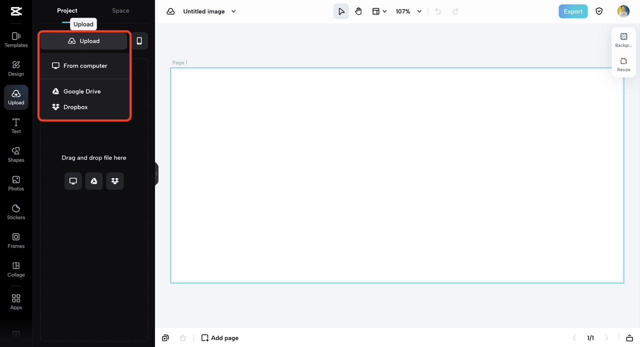Expand the Untitled image name dropdown
Screen dimensions: 640x347
[233, 11]
